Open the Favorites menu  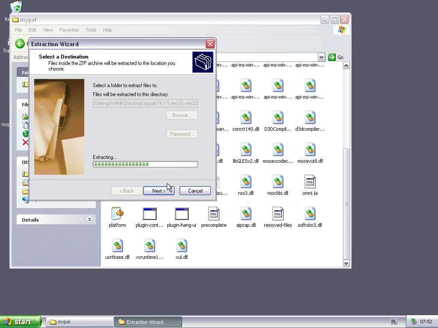[x=69, y=30]
